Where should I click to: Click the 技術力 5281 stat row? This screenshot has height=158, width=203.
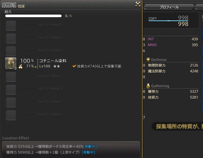pos(173,97)
